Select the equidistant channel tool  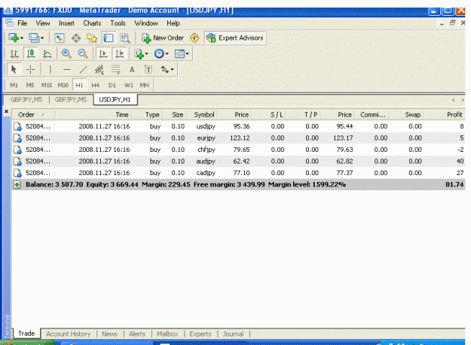point(99,69)
